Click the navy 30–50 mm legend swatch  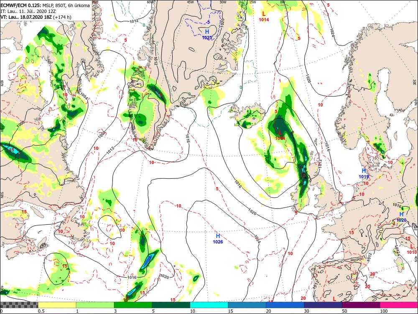[x=323, y=305]
